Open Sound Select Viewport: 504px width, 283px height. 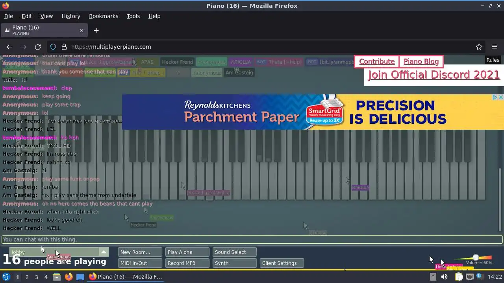coord(234,252)
